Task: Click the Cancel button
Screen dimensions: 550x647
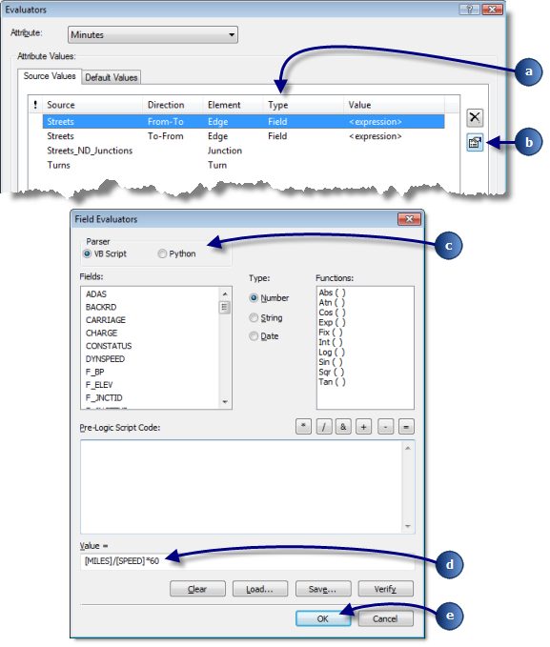Action: pos(385,618)
